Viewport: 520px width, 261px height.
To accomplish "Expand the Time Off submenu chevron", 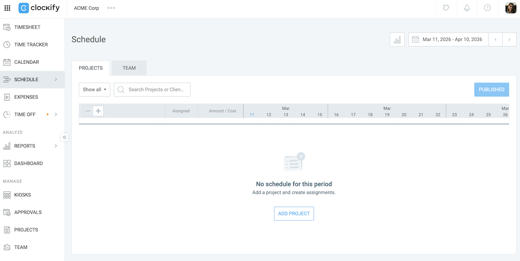I will pyautogui.click(x=56, y=114).
